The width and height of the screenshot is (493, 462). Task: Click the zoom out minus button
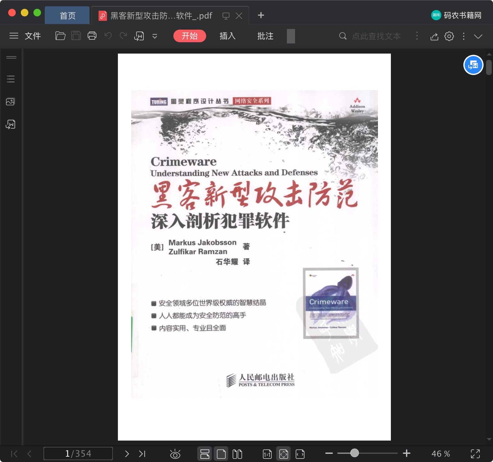(x=329, y=453)
